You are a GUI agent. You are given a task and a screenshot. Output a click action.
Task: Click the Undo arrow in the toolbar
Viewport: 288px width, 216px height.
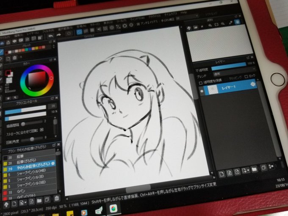[50, 36]
